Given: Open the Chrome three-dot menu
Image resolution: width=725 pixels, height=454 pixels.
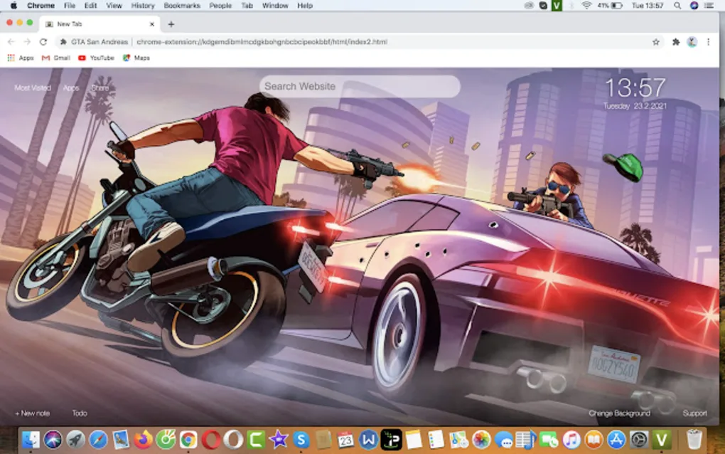Looking at the screenshot, I should point(709,41).
